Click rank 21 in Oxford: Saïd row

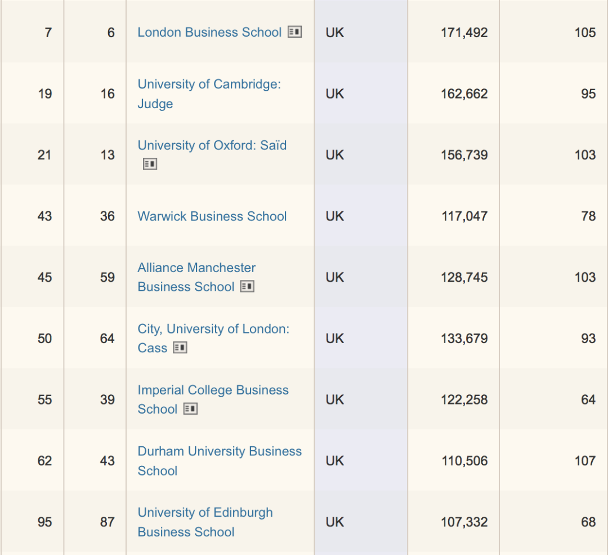(44, 156)
